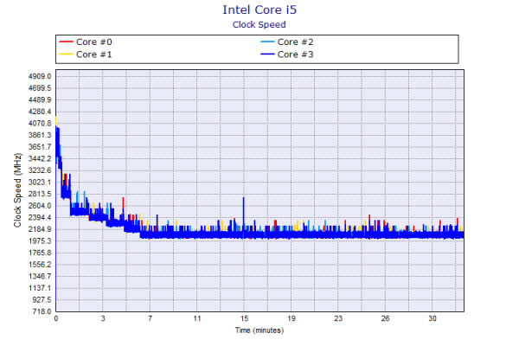Click the 15 minute x-axis tick label
This screenshot has width=519, height=346.
pos(244,318)
